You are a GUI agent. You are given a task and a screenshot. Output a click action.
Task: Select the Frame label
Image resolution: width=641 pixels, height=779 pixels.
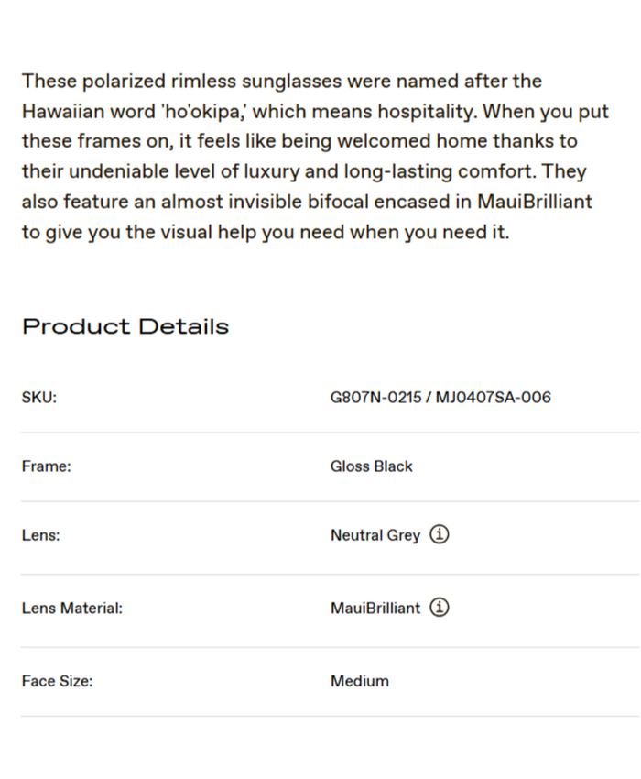47,466
